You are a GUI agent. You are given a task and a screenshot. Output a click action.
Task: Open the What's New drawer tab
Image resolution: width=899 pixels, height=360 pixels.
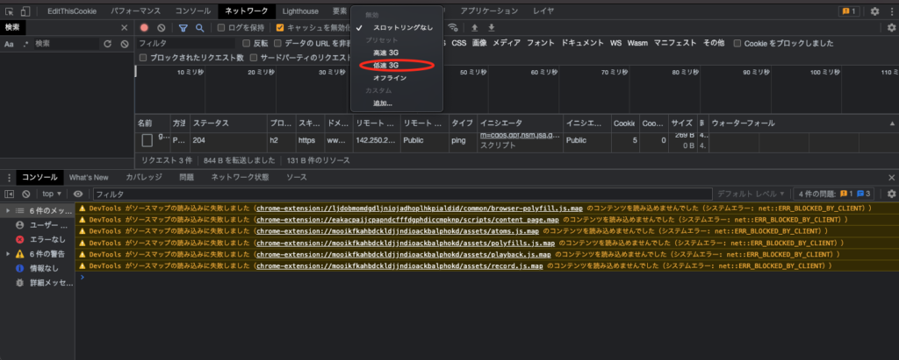pos(89,177)
